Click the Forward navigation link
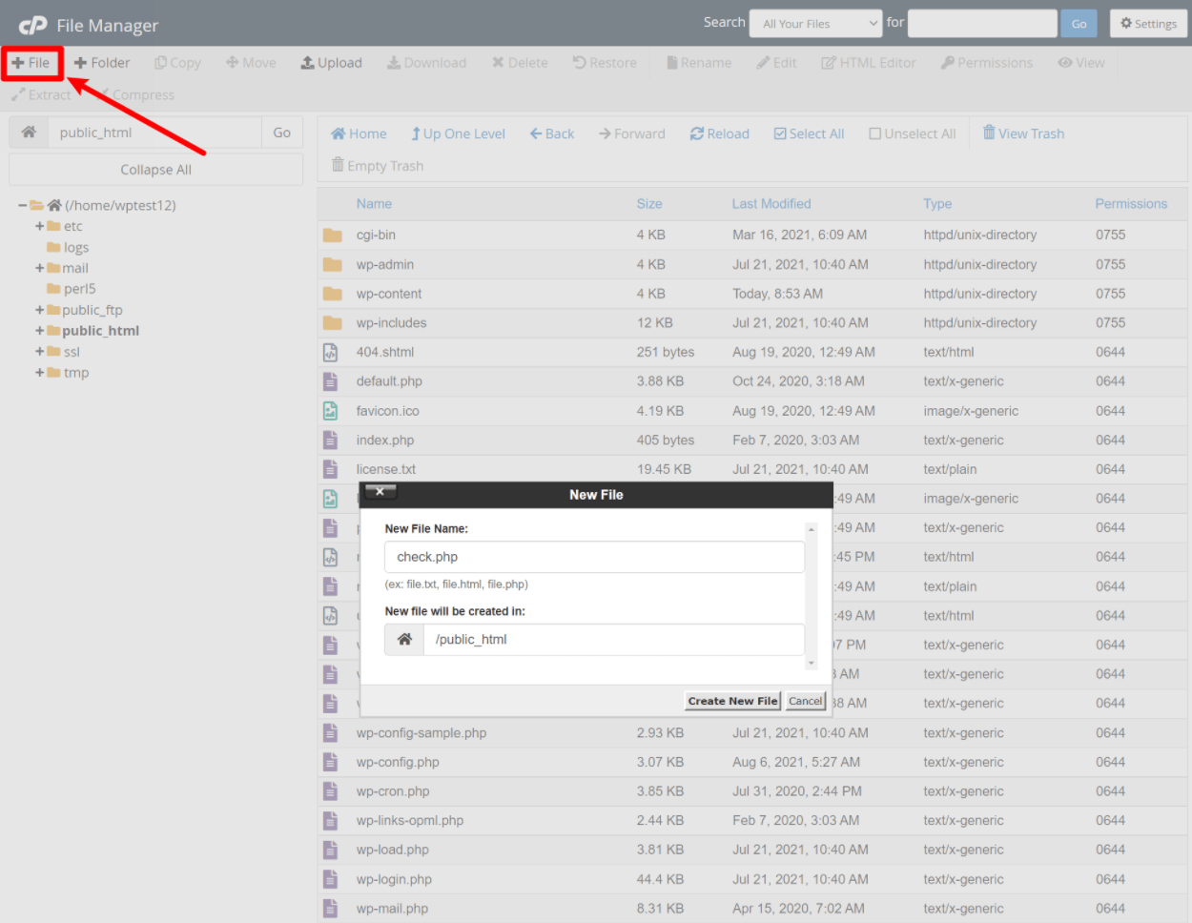The width and height of the screenshot is (1192, 923). (x=632, y=133)
